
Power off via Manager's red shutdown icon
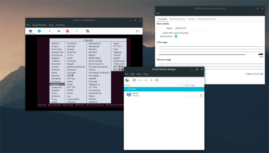[157, 80]
